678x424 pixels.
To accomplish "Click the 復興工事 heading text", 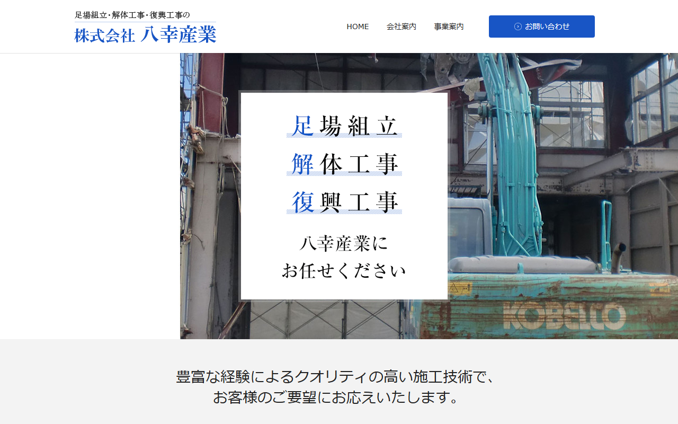I will point(344,202).
